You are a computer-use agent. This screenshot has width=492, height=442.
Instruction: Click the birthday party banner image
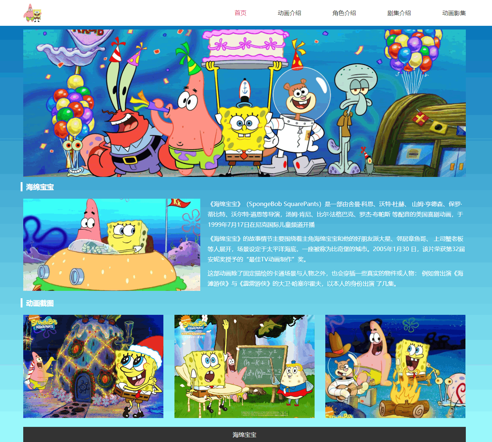coord(245,103)
